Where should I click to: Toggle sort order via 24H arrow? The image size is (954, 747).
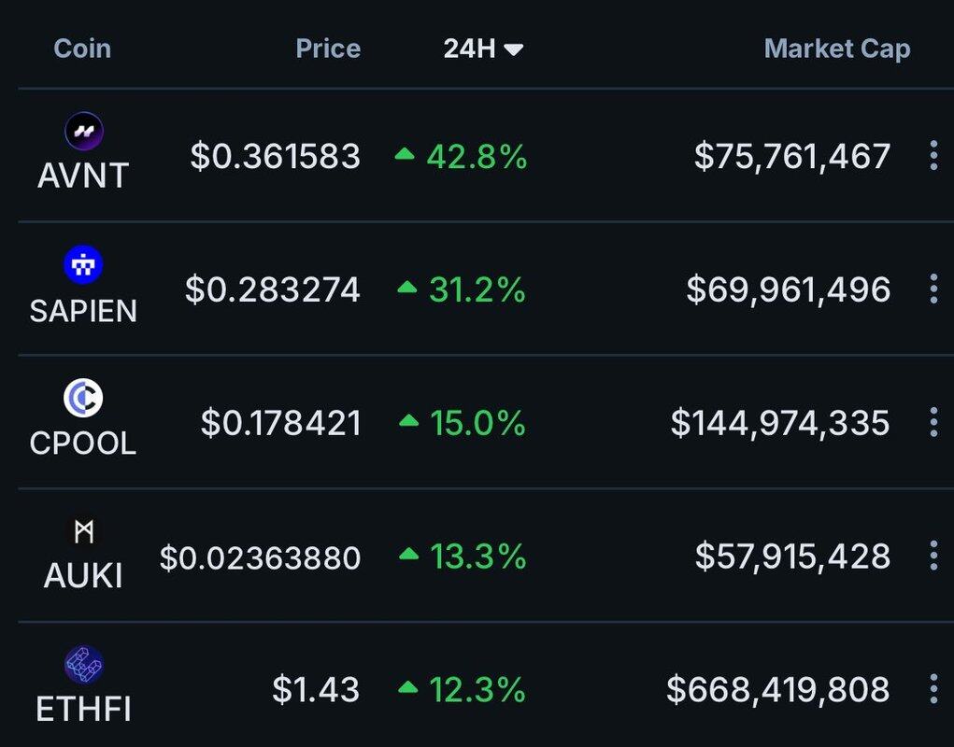[514, 49]
